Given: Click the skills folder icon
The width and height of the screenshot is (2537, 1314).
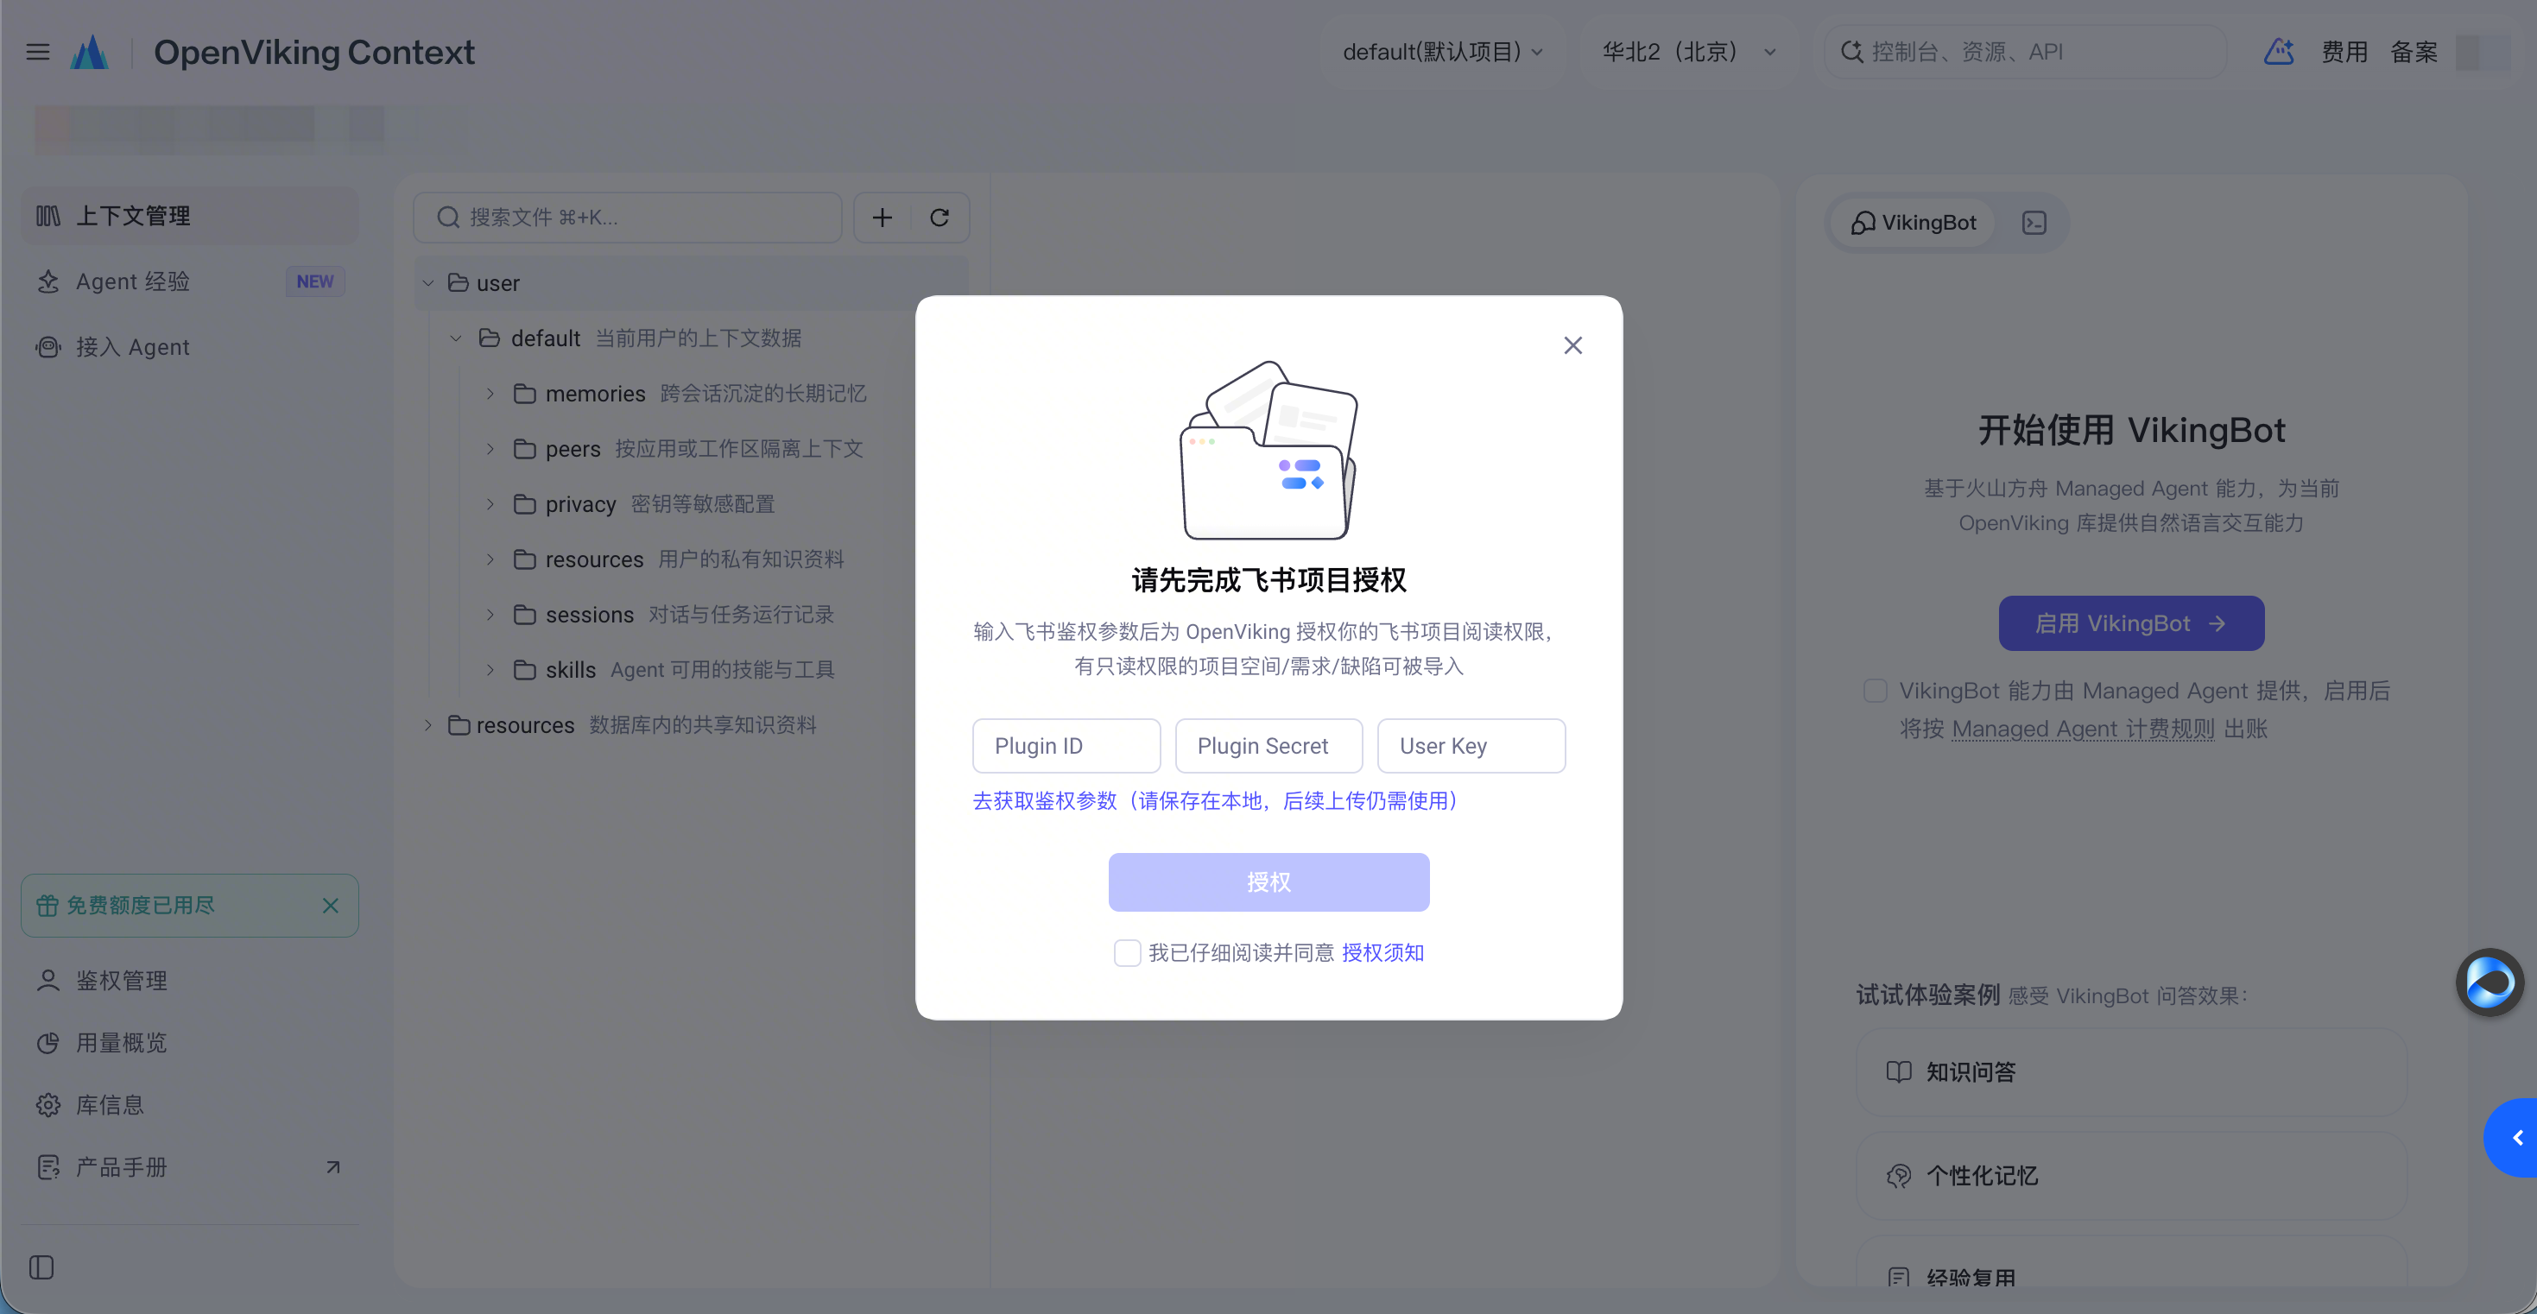Looking at the screenshot, I should (x=525, y=670).
